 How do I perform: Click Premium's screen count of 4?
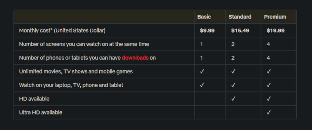pos(268,44)
